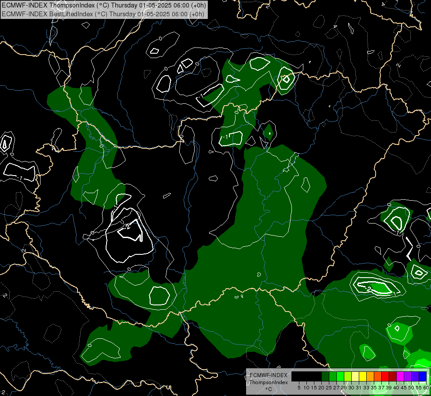Click legend scale value 60
The image size is (431, 396).
pos(426,388)
